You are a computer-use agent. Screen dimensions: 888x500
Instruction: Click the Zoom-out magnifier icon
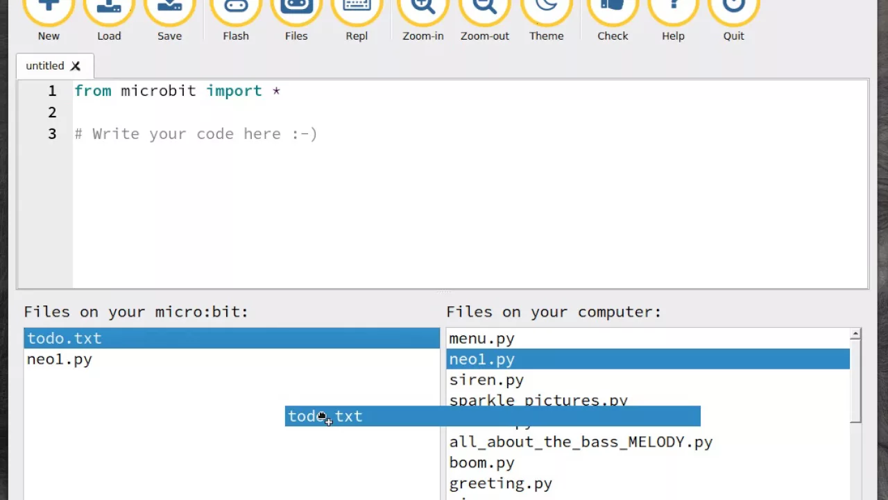click(x=485, y=12)
